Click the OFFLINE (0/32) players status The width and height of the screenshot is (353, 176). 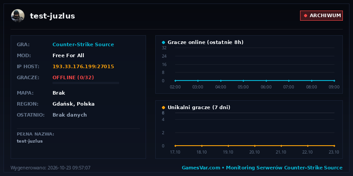click(x=73, y=77)
